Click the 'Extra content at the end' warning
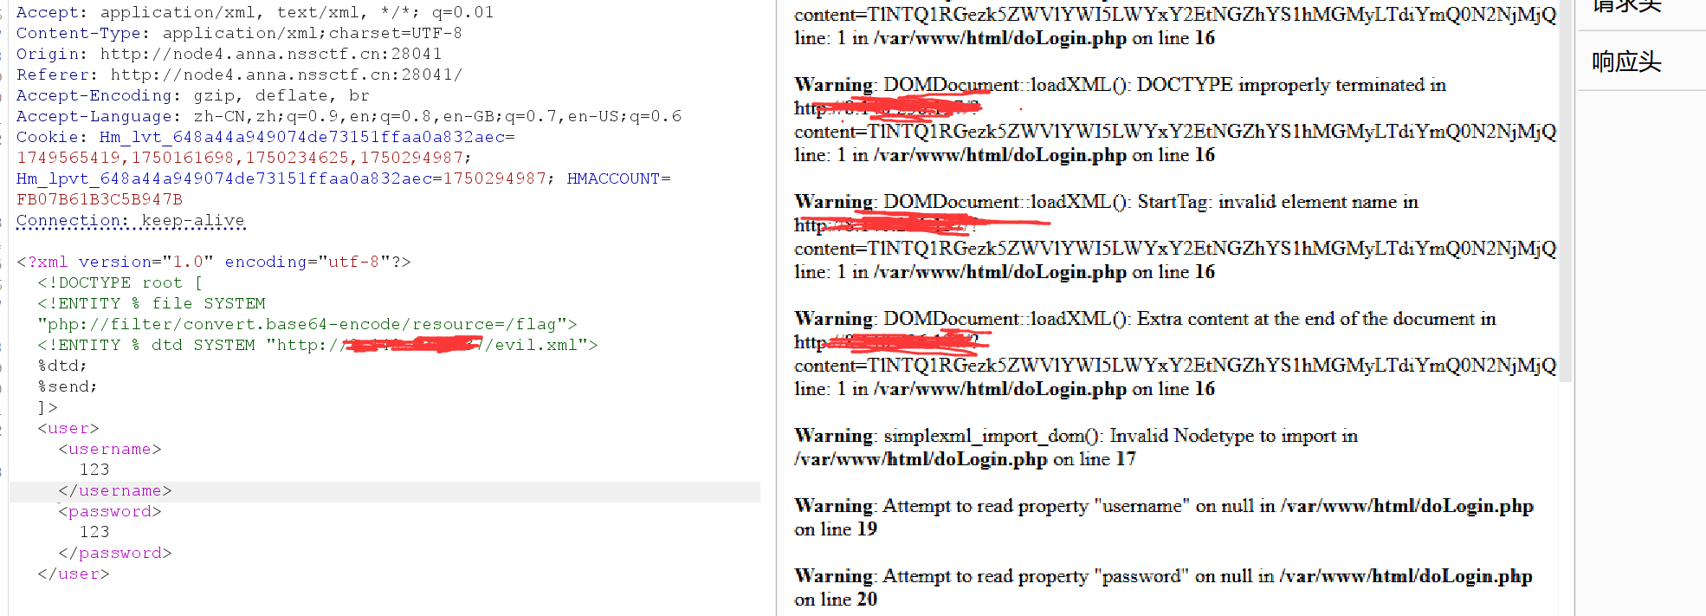1706x616 pixels. (1146, 319)
